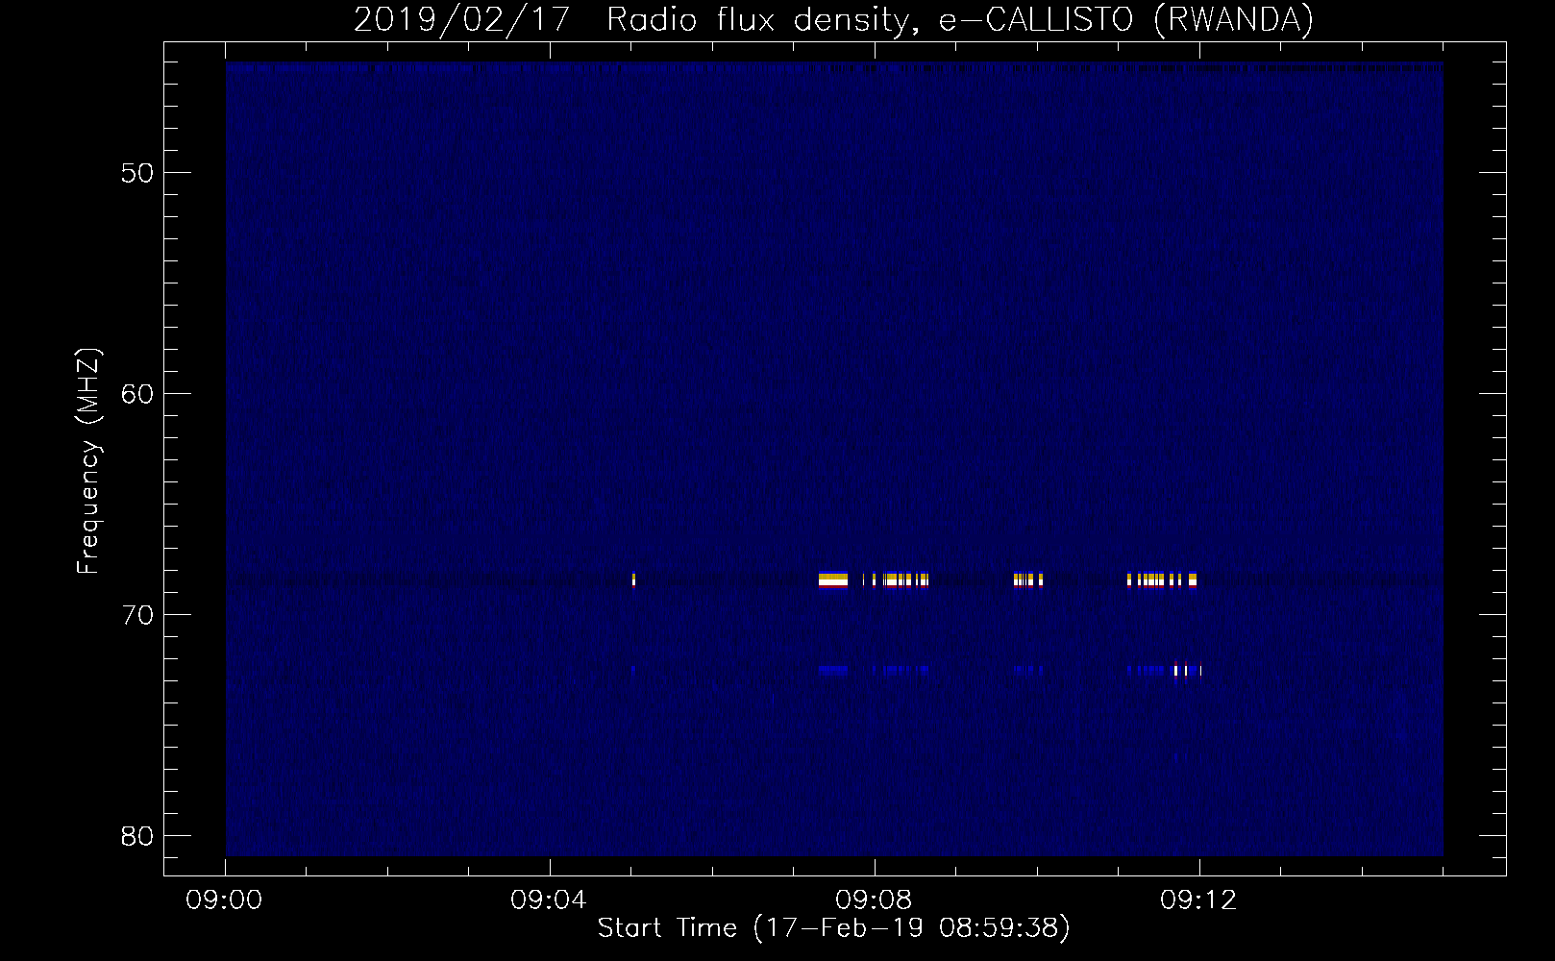Click the '09:00' time tick label
1555x961 pixels.
point(224,900)
